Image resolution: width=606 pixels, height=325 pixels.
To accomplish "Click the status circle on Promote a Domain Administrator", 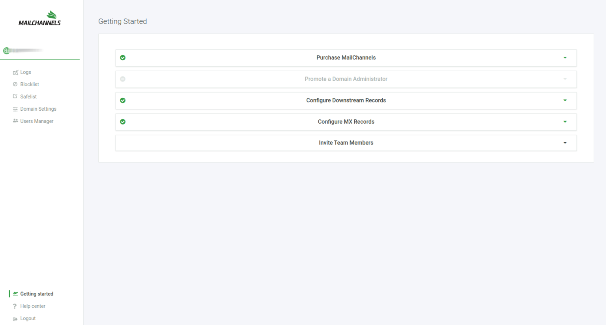I will 123,79.
